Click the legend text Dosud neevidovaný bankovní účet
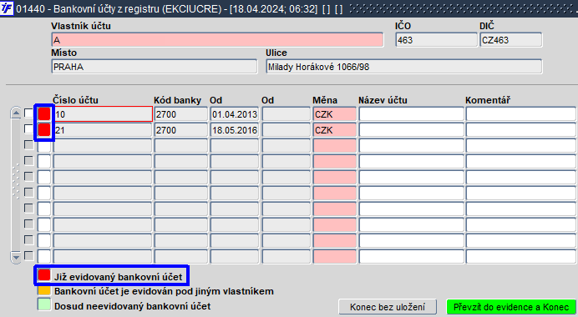Screen dimensions: 578x317 133,306
